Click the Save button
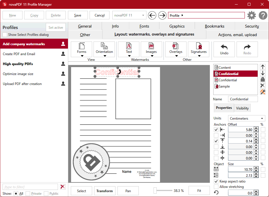Viewport: 269px width, 197px height. tap(78, 15)
